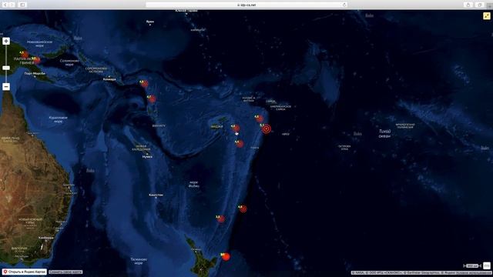
Task: Zoom in the map with plus button
Action: point(6,41)
